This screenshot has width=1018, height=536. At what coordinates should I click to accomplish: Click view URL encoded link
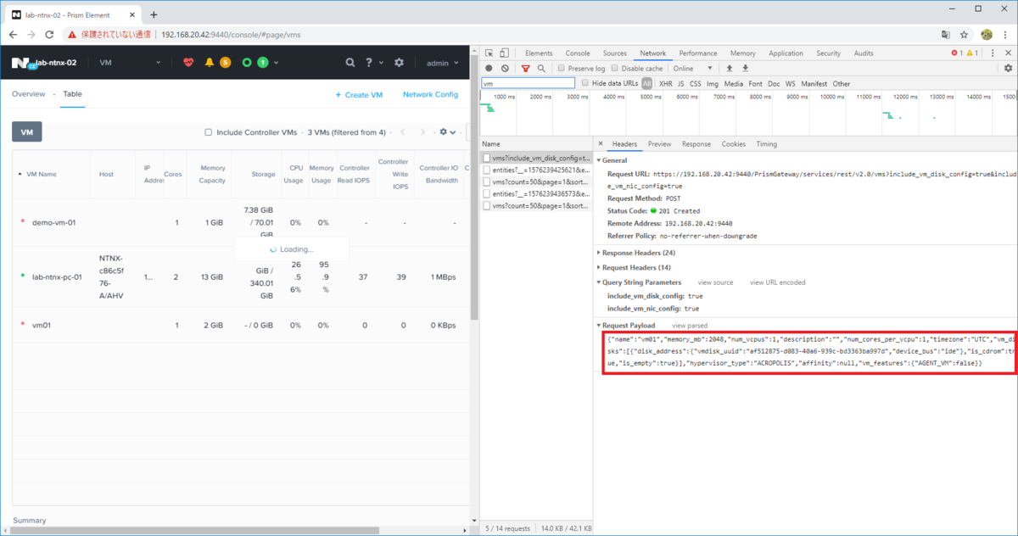click(778, 282)
